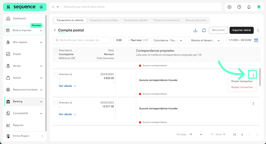The image size is (266, 144).
Task: Go to first page of results
Action: (235, 134)
